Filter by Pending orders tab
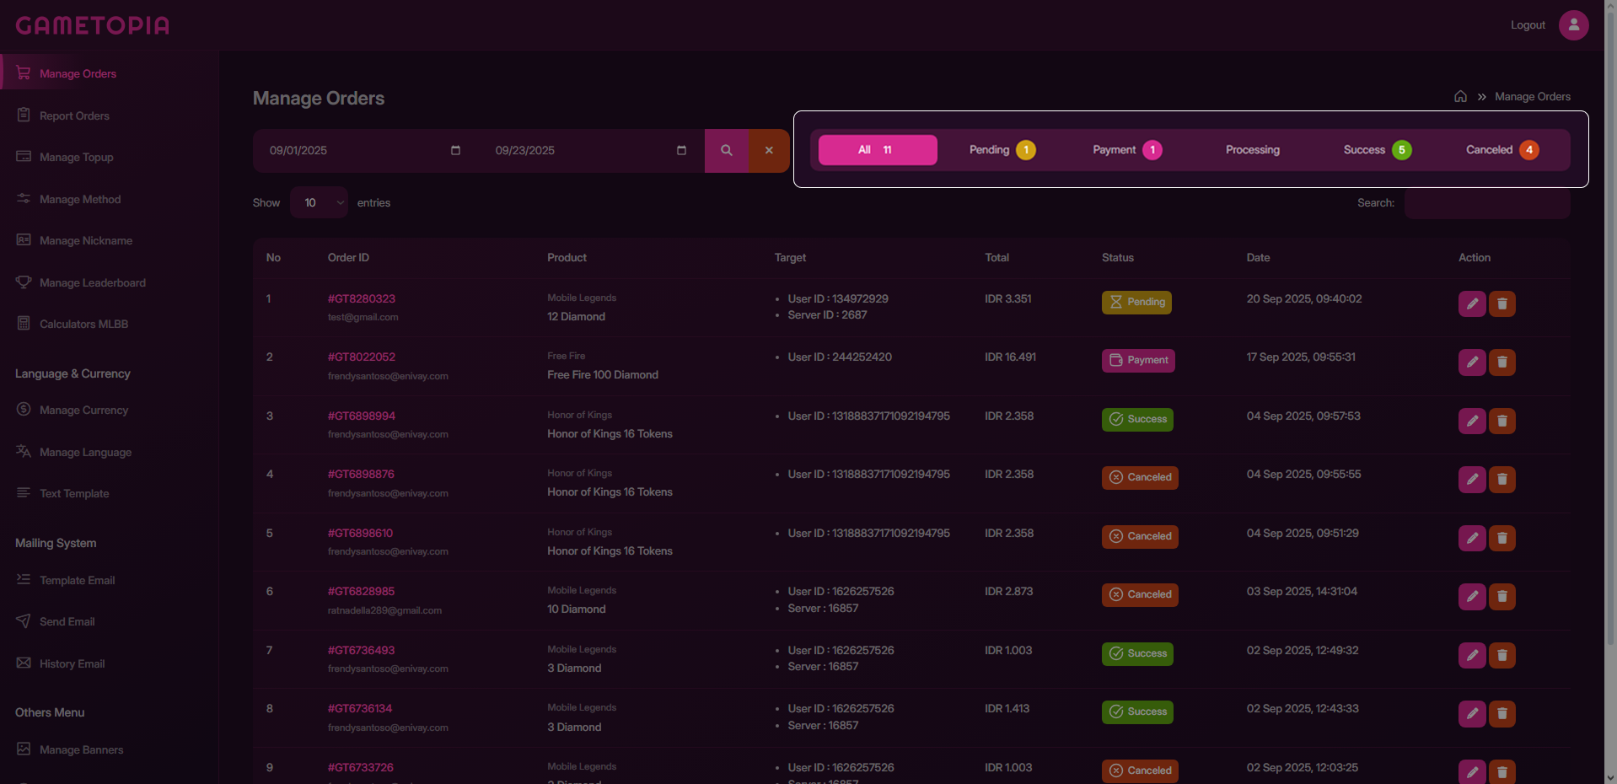 [1002, 150]
